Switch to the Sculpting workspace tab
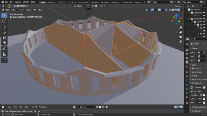207x116 pixels. (x=62, y=2)
